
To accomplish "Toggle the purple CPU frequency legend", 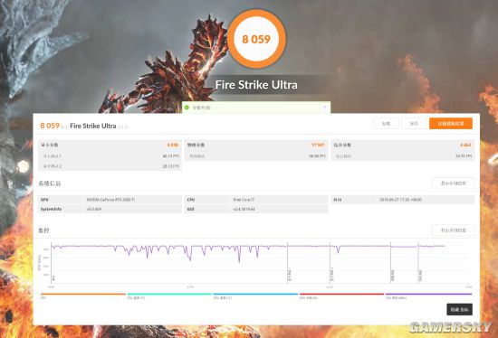I will click(428, 296).
